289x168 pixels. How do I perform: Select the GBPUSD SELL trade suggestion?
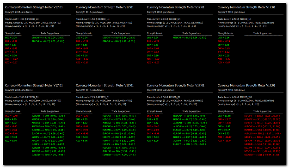click(262, 144)
